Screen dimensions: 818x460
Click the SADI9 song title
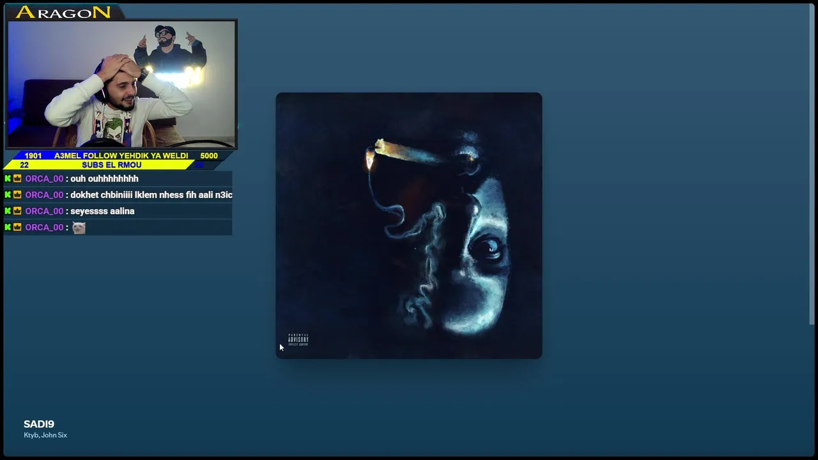point(39,424)
